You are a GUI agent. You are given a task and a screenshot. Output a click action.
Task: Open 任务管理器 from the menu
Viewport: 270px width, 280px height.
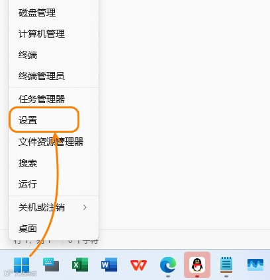click(54, 99)
